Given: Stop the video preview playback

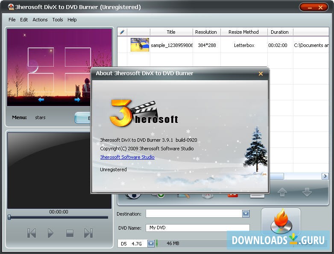Looking at the screenshot, I should click(70, 234).
